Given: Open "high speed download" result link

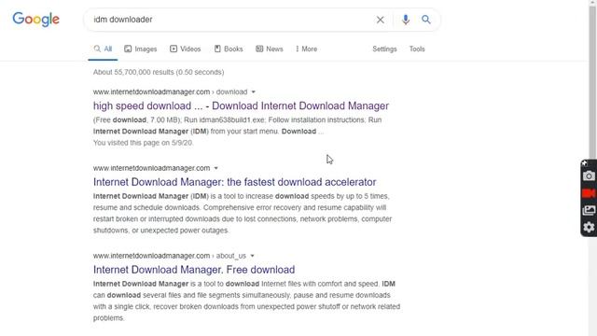Looking at the screenshot, I should tap(241, 105).
